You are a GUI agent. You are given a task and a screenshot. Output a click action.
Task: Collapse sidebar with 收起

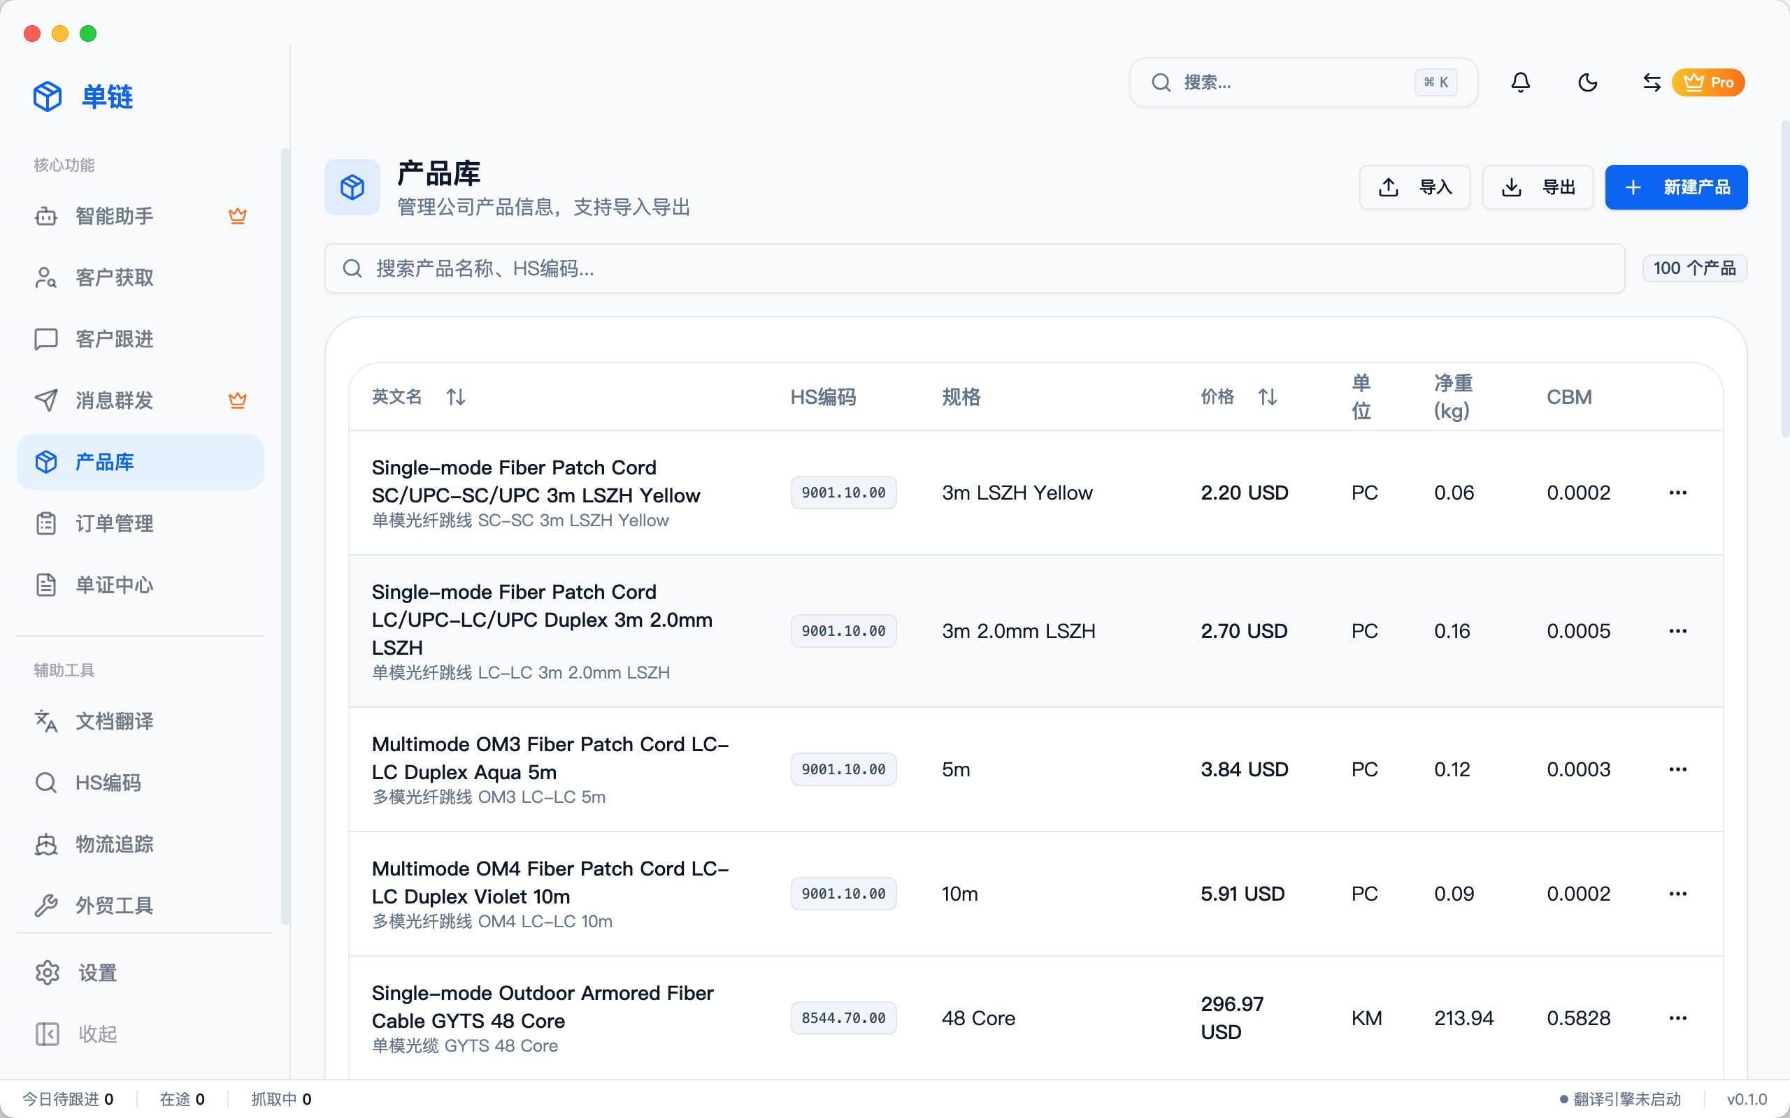click(96, 1033)
